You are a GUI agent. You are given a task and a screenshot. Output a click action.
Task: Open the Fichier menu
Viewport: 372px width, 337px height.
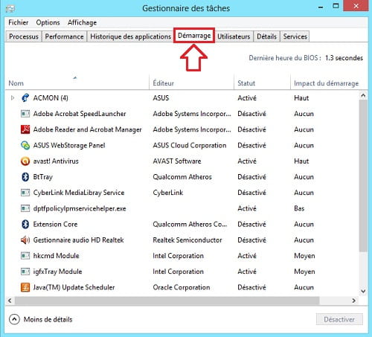pyautogui.click(x=19, y=22)
